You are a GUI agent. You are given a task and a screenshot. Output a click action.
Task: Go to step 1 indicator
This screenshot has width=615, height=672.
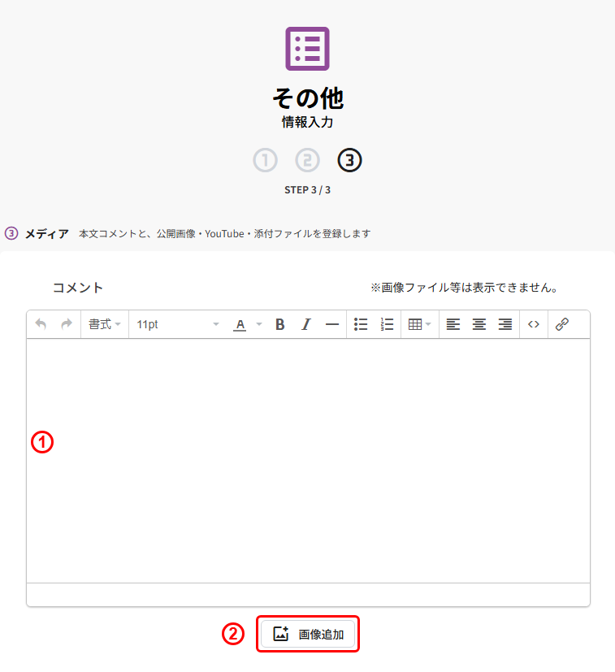266,160
